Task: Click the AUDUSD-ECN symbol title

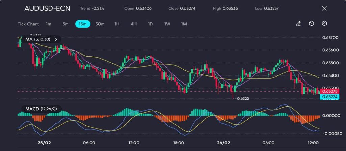Action: (47, 8)
